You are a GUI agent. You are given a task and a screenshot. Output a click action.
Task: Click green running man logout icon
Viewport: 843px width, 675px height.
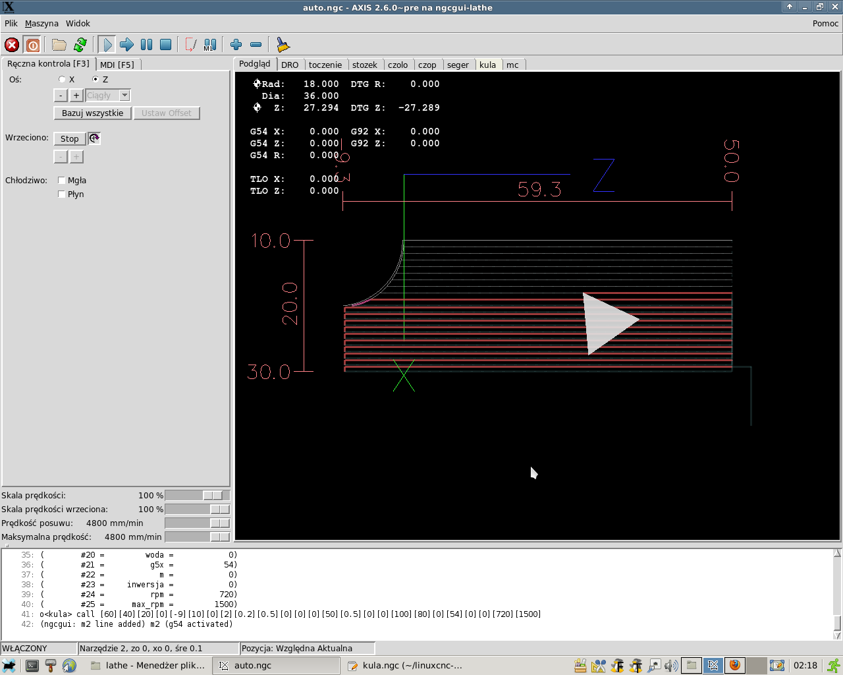(834, 666)
